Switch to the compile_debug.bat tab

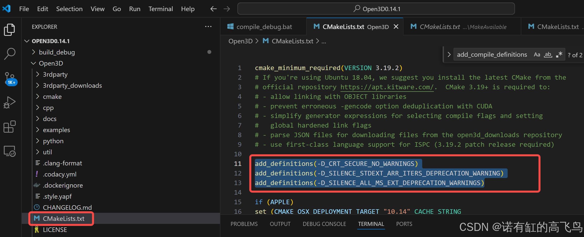pos(263,26)
